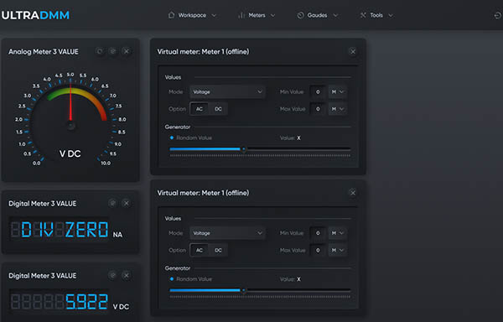
Task: Close the upper Virtual meter panel
Action: coord(353,51)
